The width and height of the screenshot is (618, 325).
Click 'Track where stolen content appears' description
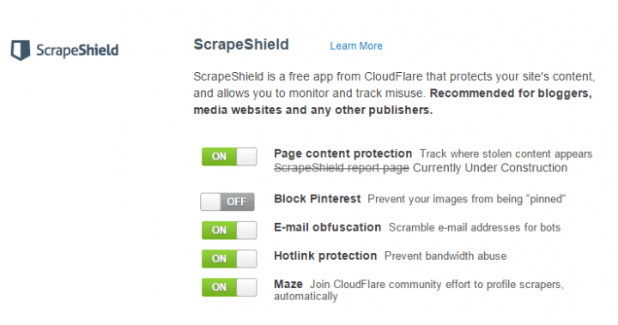click(x=506, y=153)
